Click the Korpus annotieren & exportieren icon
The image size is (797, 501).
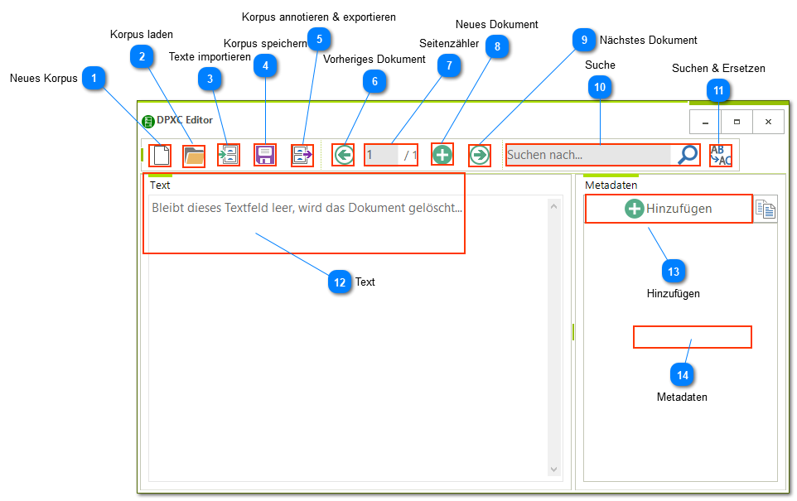[302, 155]
